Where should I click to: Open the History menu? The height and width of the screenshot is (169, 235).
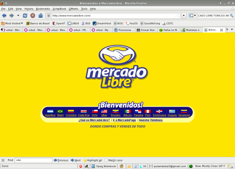coord(29,9)
